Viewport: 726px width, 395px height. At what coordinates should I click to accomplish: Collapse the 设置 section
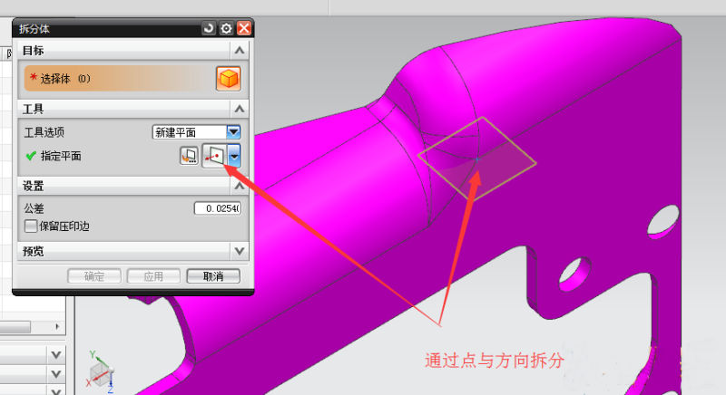[x=239, y=186]
